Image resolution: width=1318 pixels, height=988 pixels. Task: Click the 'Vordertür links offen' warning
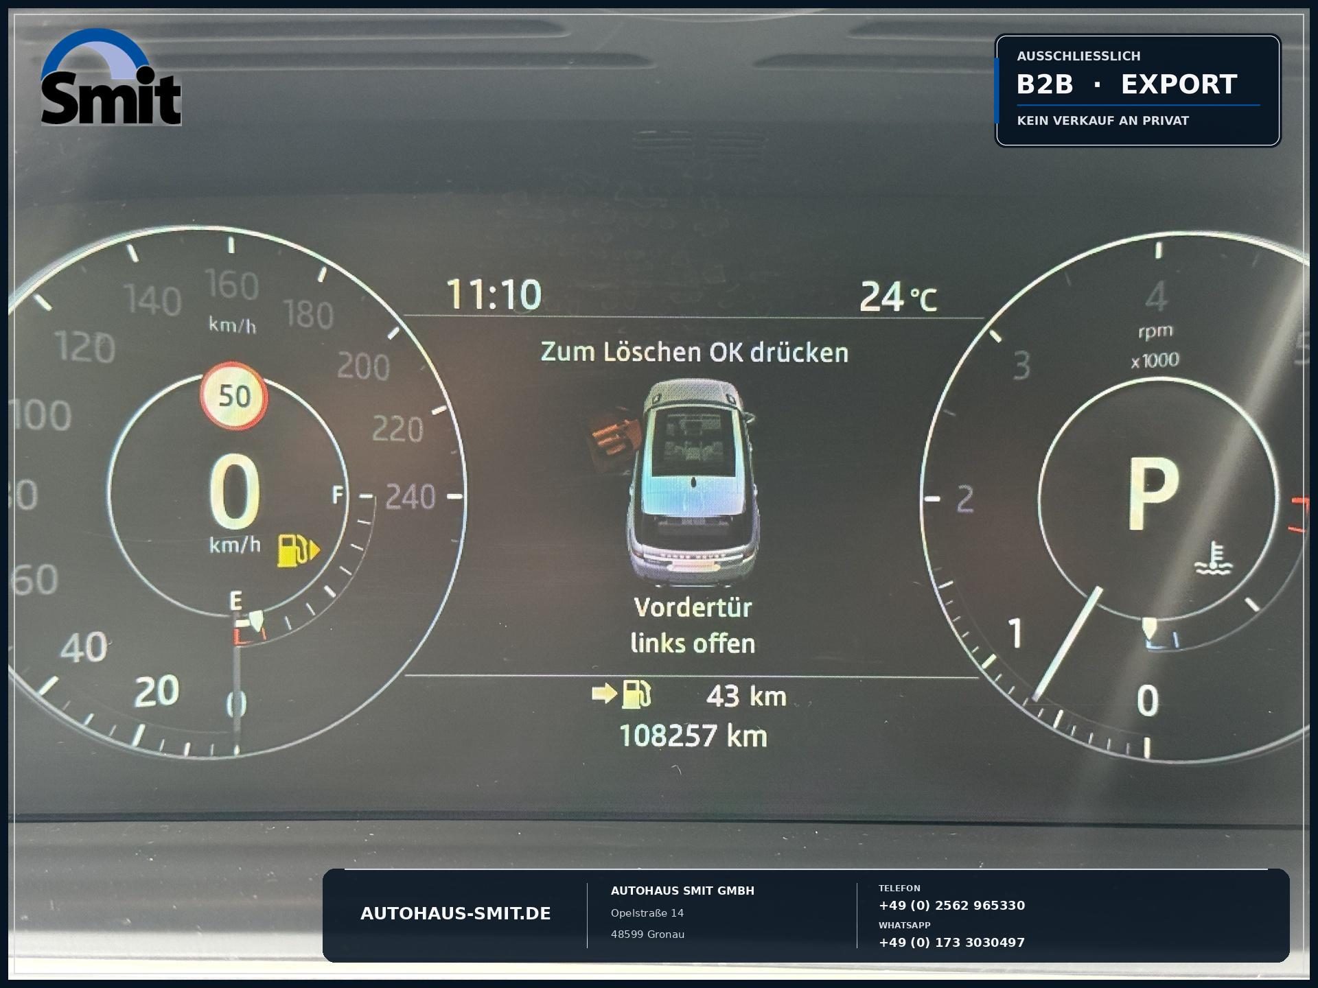pos(693,625)
